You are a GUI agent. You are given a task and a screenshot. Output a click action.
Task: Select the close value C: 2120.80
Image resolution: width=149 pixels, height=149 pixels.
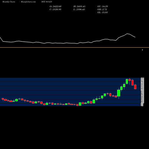point(55,10)
